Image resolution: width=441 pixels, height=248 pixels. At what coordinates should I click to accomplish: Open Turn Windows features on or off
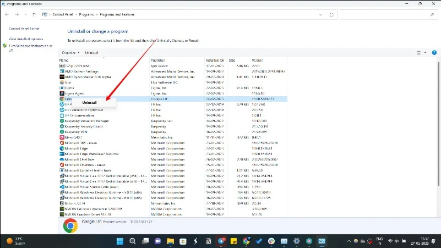(x=30, y=48)
